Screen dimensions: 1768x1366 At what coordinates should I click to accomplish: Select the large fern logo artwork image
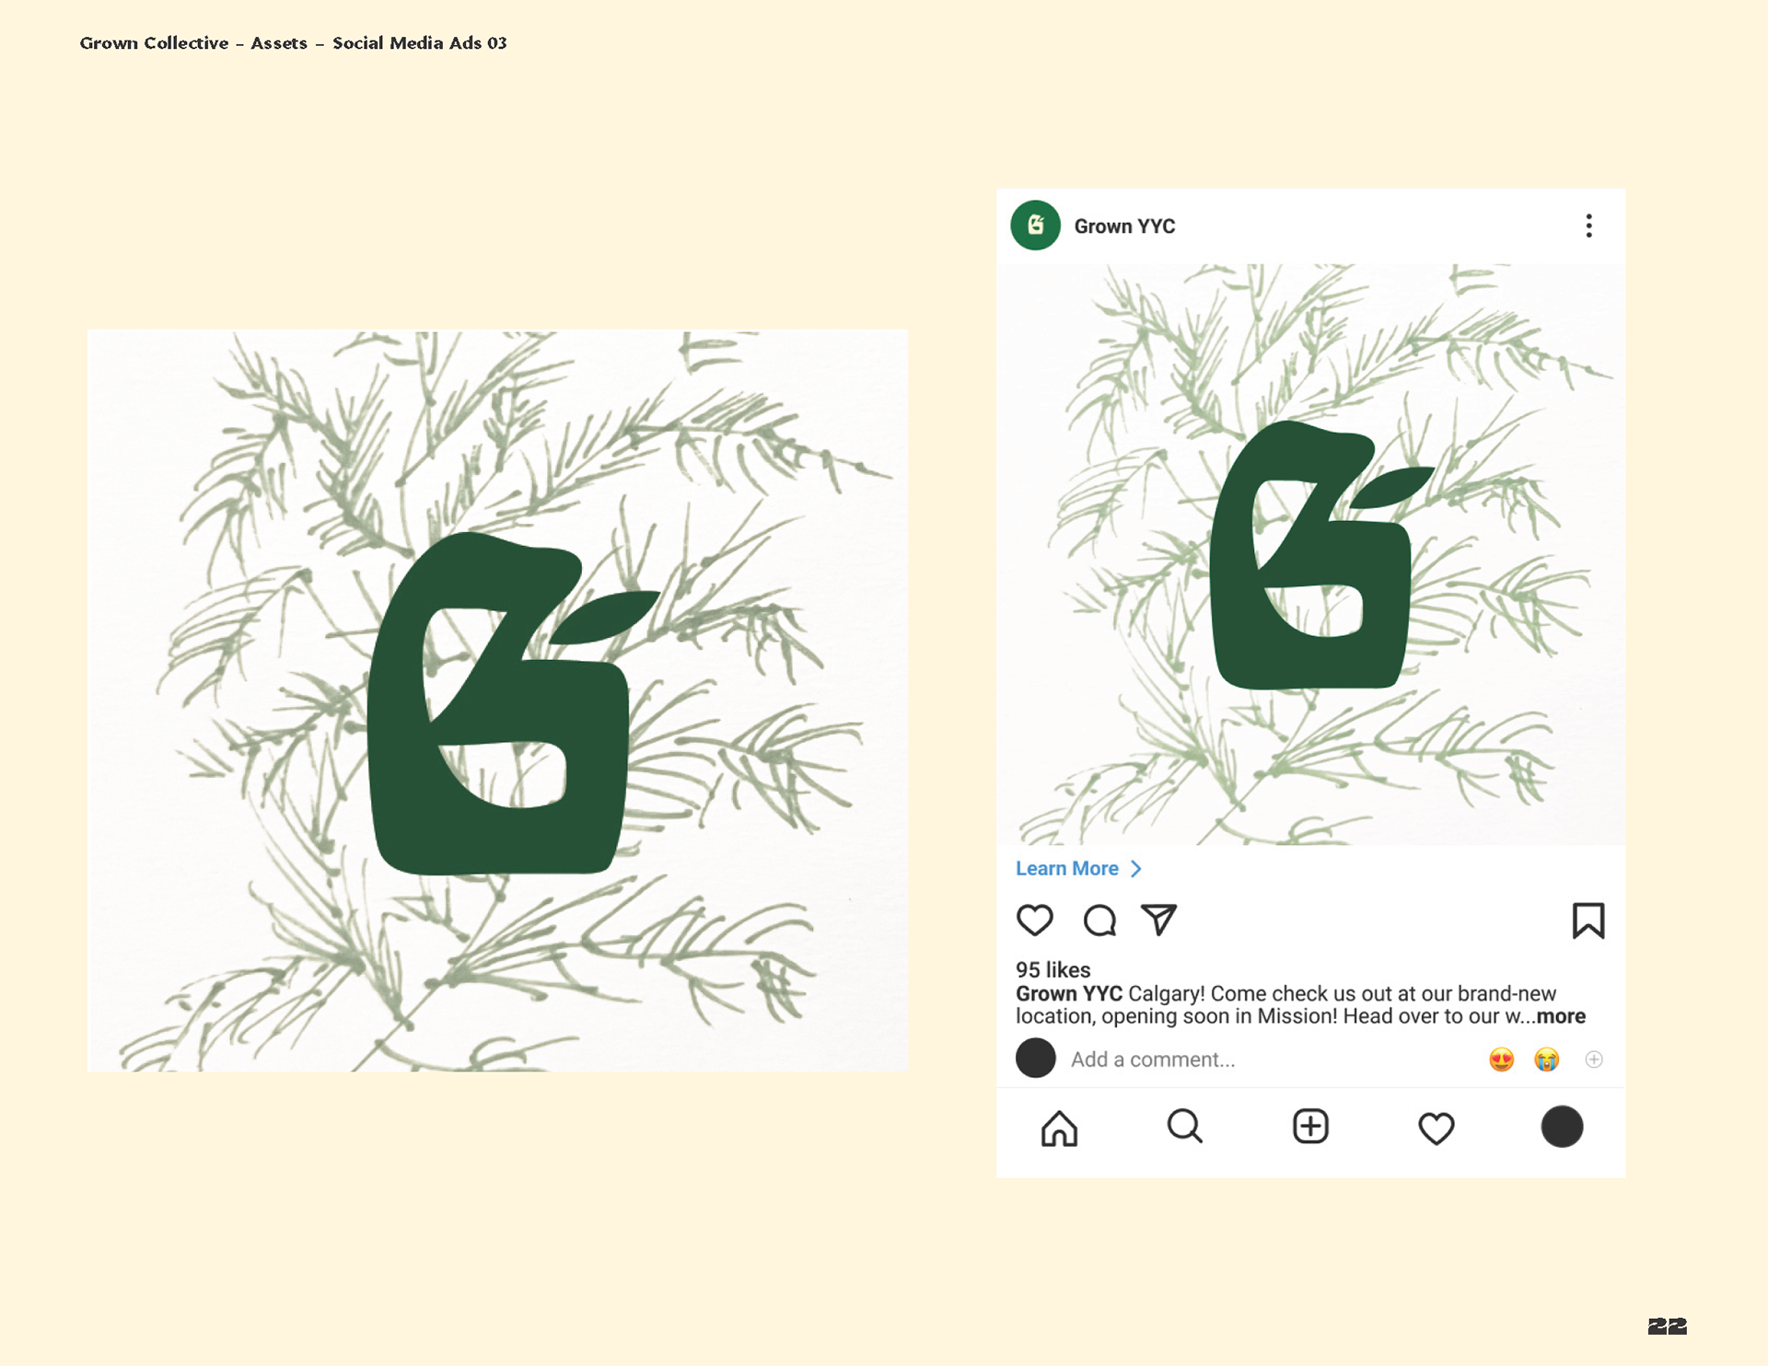497,700
